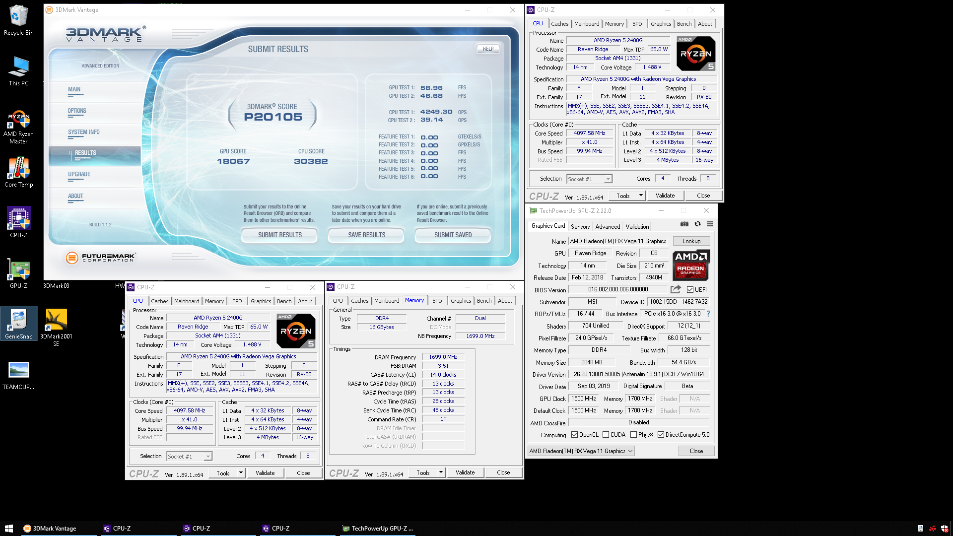The image size is (953, 536).
Task: Open Validation tab in GPU-Z
Action: [x=637, y=227]
